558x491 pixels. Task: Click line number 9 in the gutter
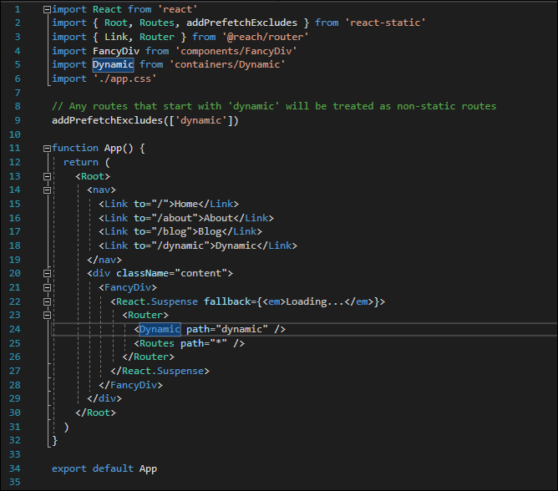pyautogui.click(x=18, y=120)
